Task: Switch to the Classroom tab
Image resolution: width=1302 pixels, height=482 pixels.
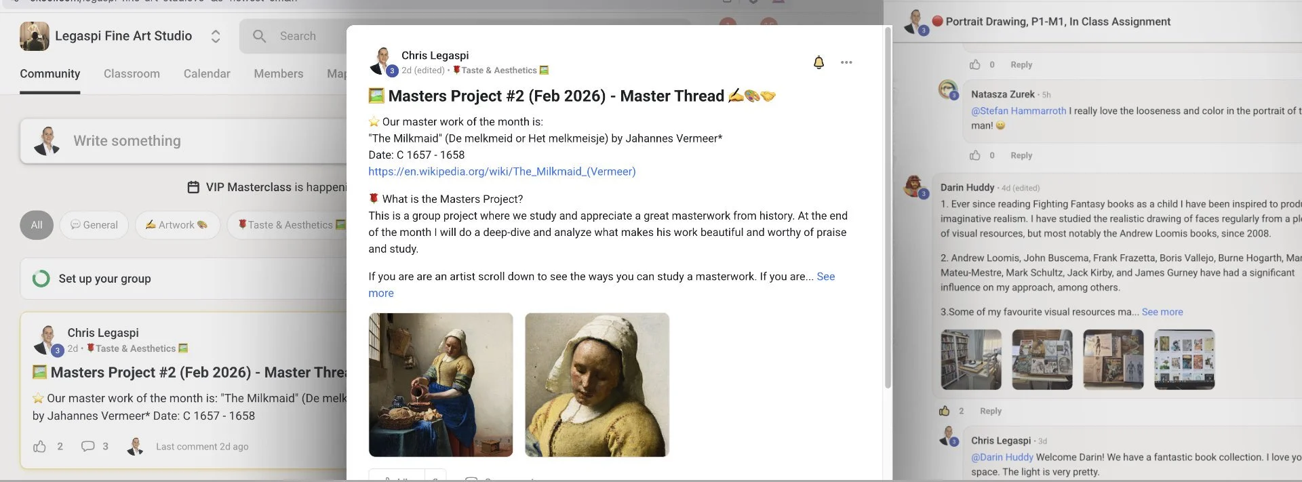Action: pyautogui.click(x=132, y=74)
